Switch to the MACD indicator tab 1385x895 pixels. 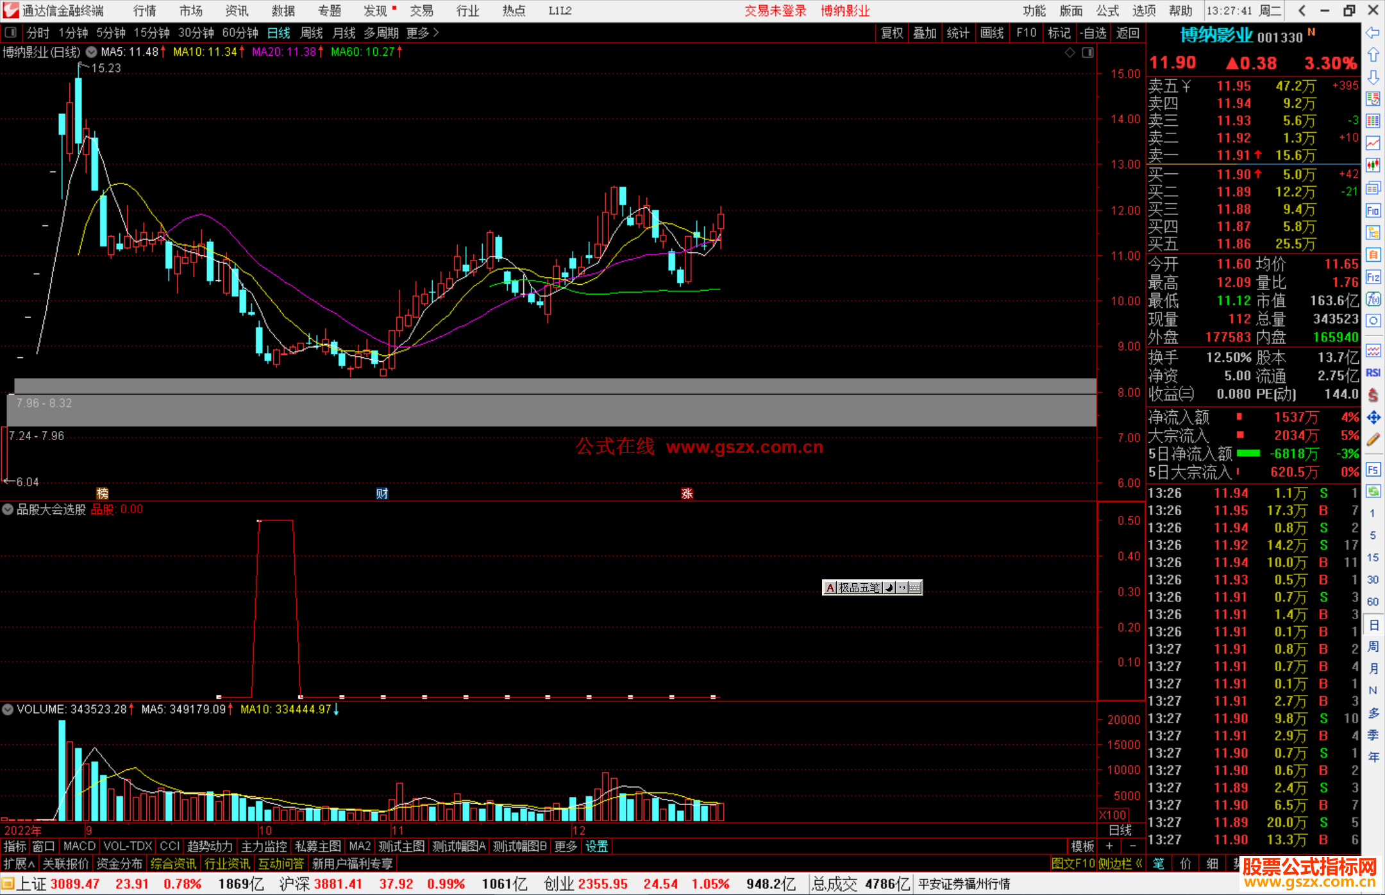coord(79,846)
